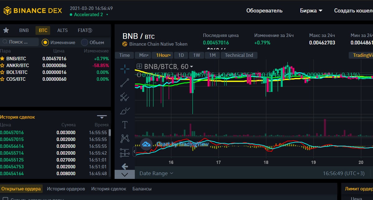Open the Date Range dropdown
The image size is (373, 200).
point(156,173)
